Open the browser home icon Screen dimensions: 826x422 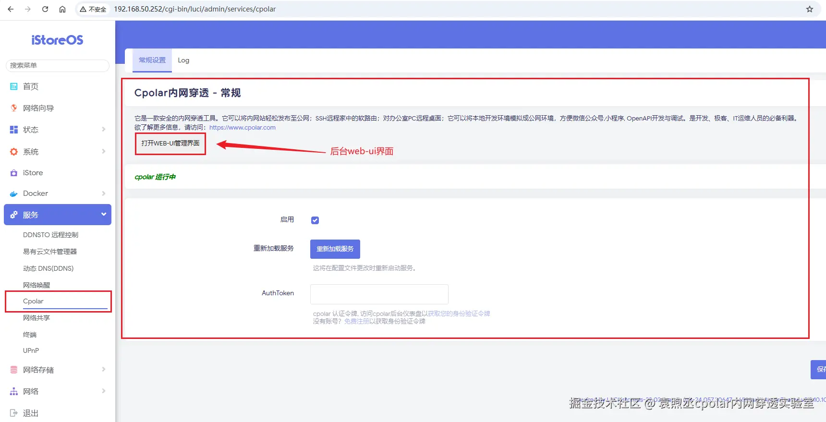coord(62,9)
